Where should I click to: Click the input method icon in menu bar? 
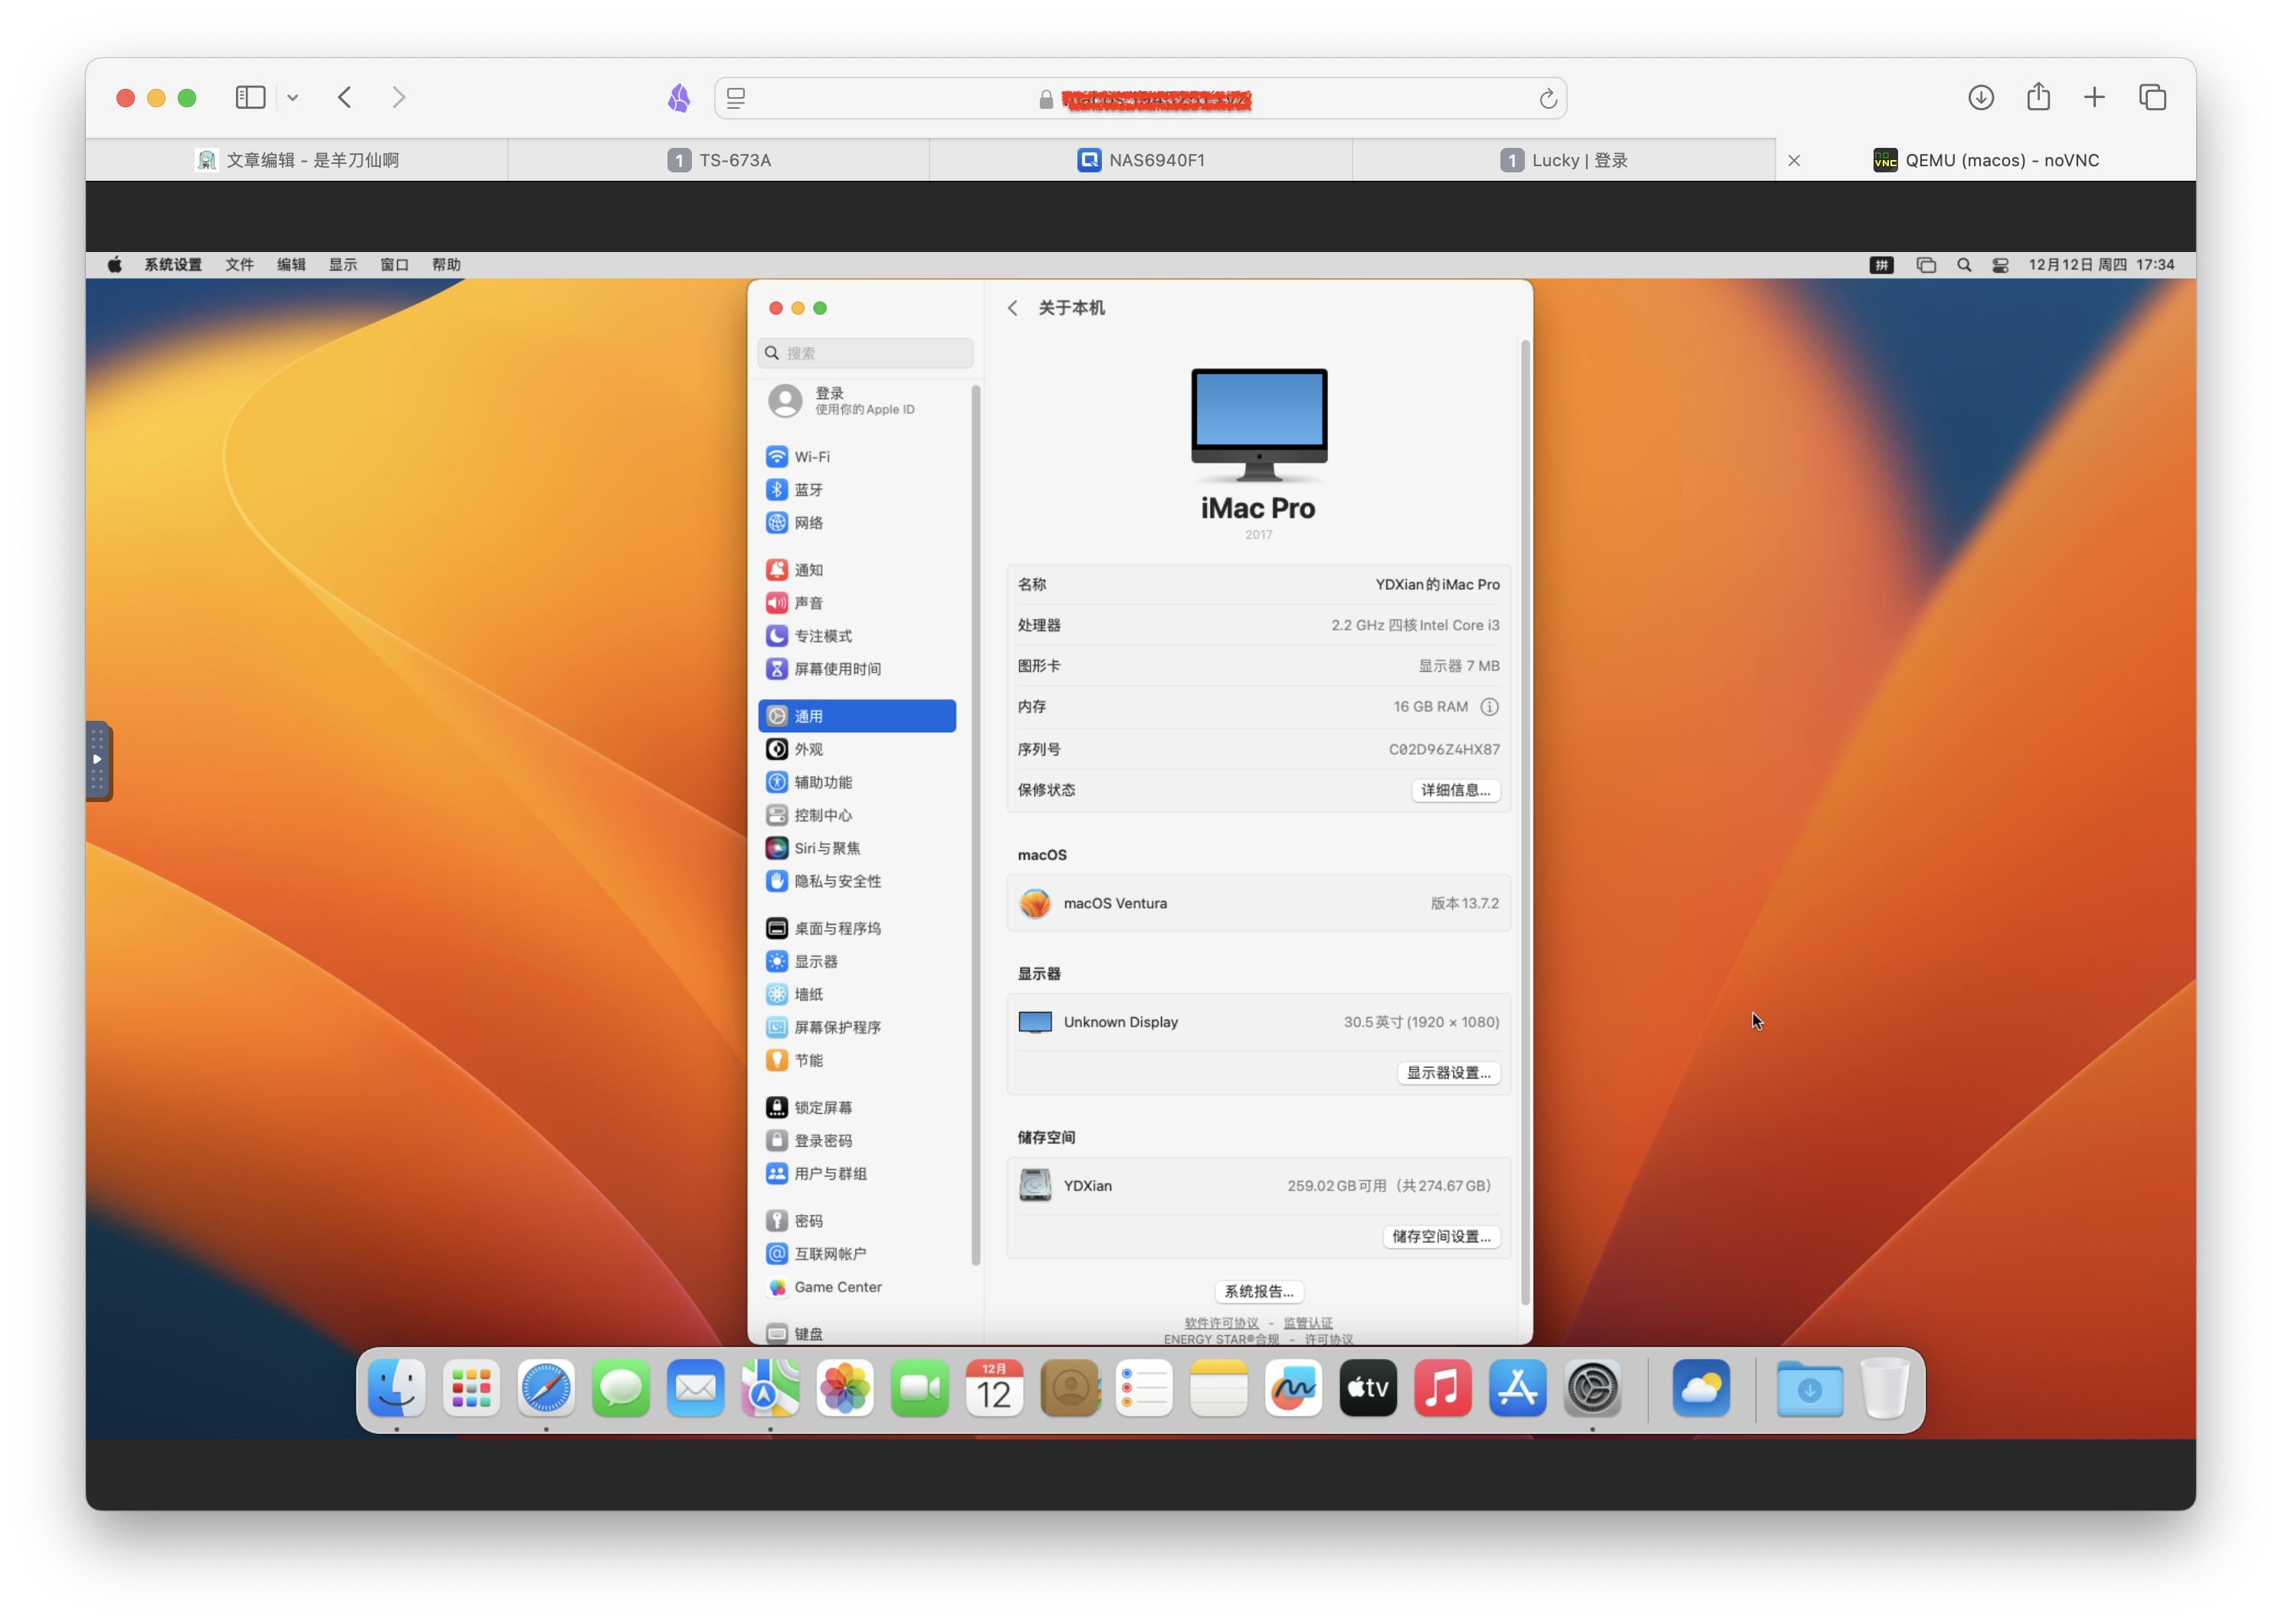pyautogui.click(x=1880, y=265)
